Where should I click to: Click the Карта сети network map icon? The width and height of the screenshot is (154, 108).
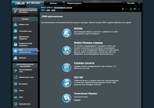[15, 24]
